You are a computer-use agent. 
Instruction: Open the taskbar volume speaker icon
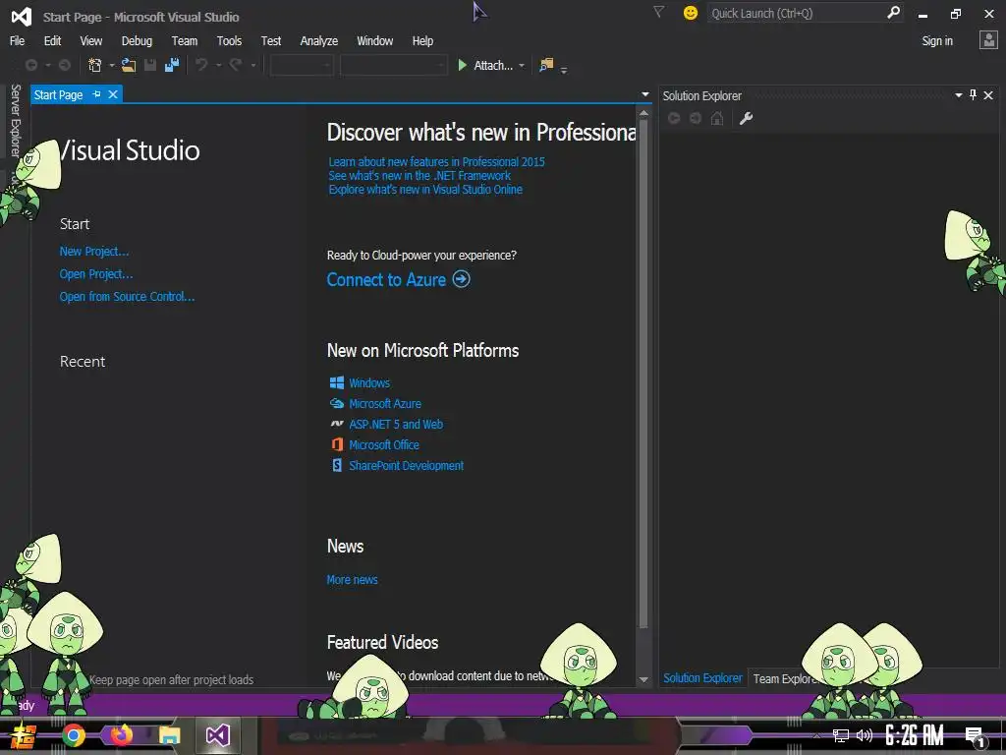[865, 735]
